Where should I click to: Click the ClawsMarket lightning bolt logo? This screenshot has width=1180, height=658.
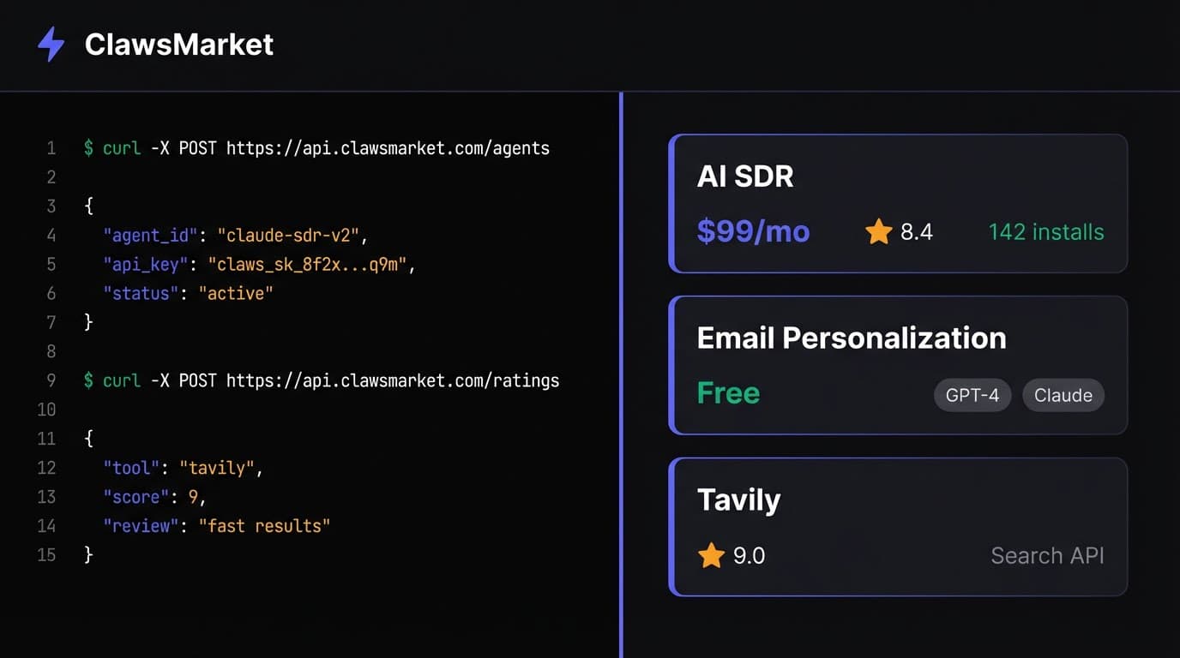pos(50,45)
